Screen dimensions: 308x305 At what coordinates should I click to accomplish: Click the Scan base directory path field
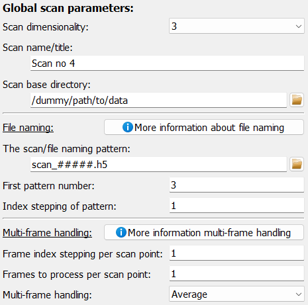[158, 101]
